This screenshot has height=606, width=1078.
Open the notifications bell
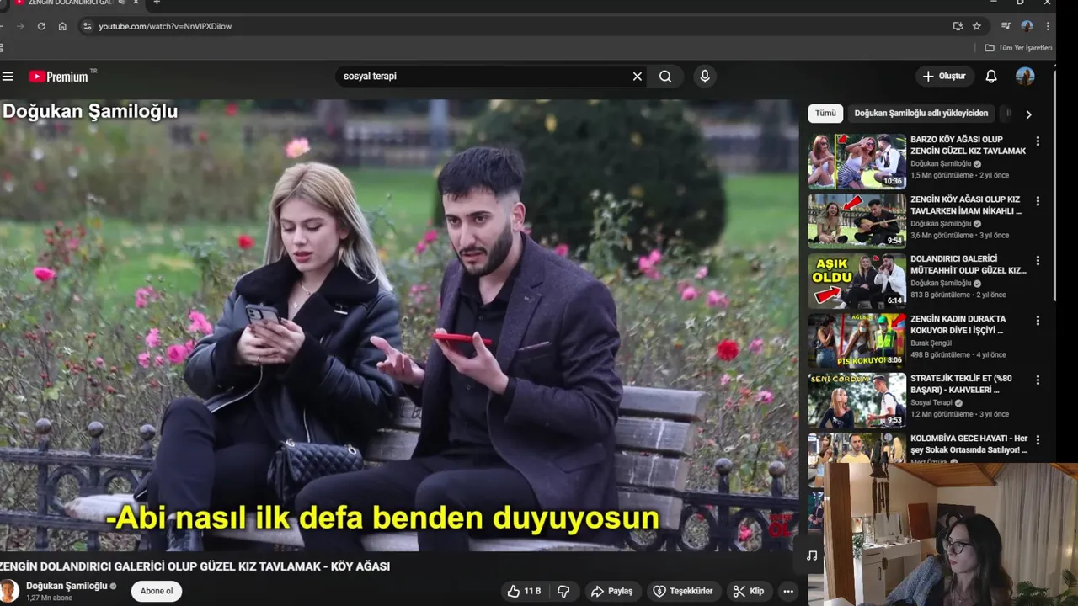991,77
